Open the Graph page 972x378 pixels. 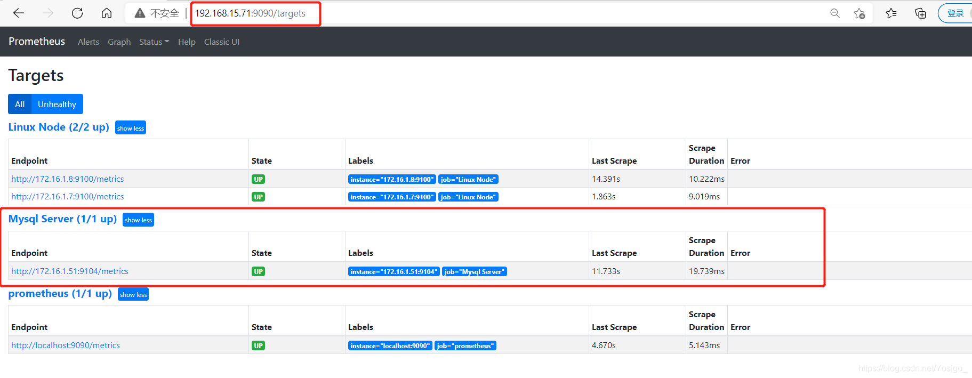pos(119,42)
